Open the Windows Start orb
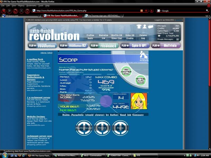This screenshot has width=211, height=158. 3,155
